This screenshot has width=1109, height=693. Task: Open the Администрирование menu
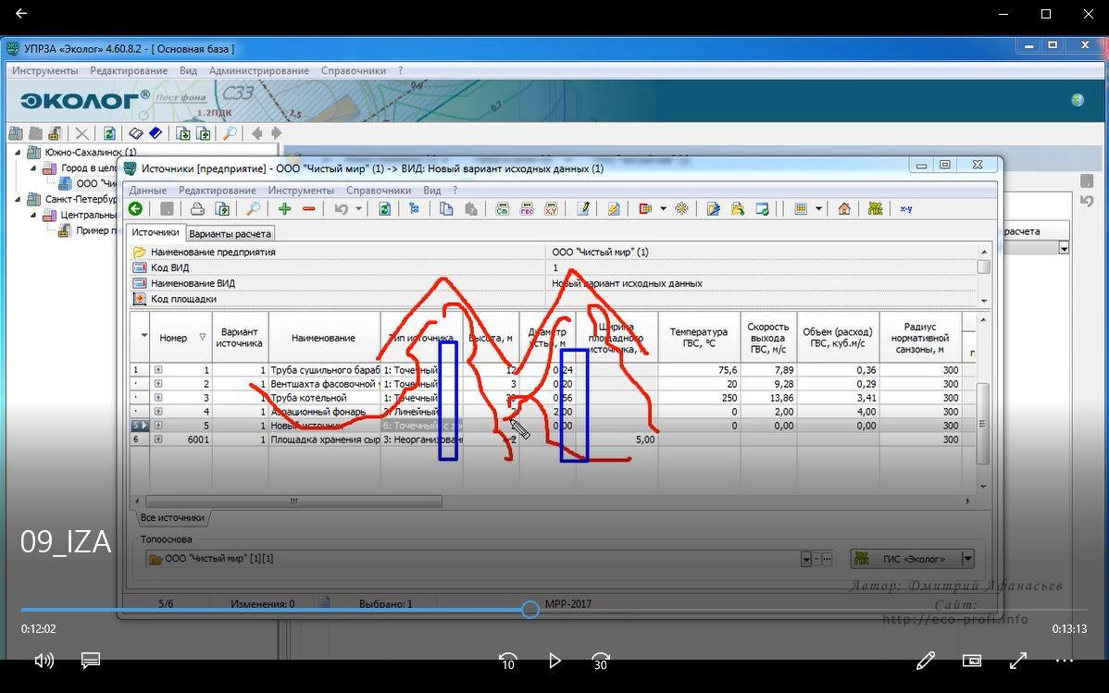click(258, 70)
